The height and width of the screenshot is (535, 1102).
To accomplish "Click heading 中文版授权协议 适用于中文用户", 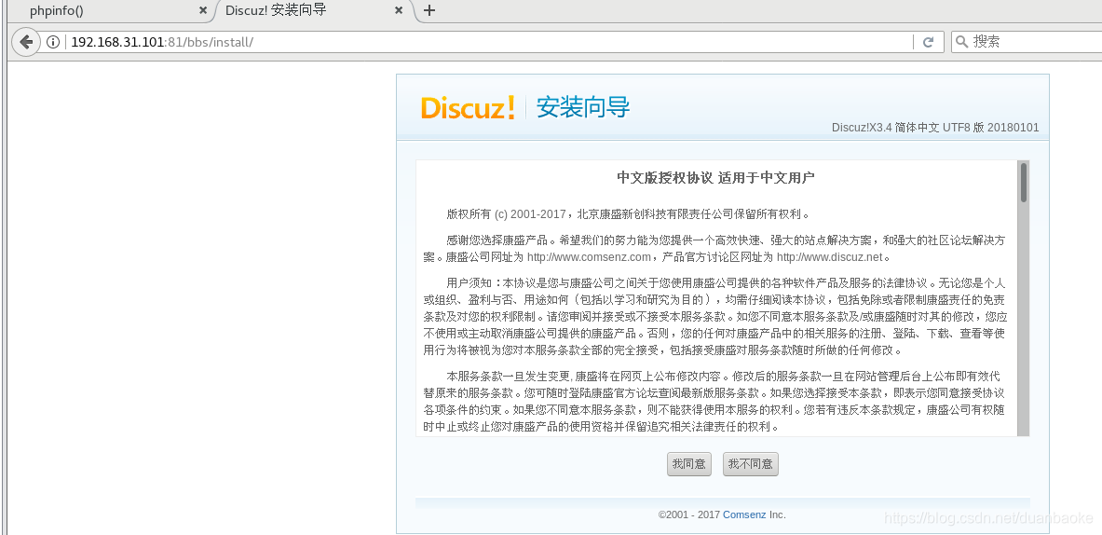I will pyautogui.click(x=715, y=177).
